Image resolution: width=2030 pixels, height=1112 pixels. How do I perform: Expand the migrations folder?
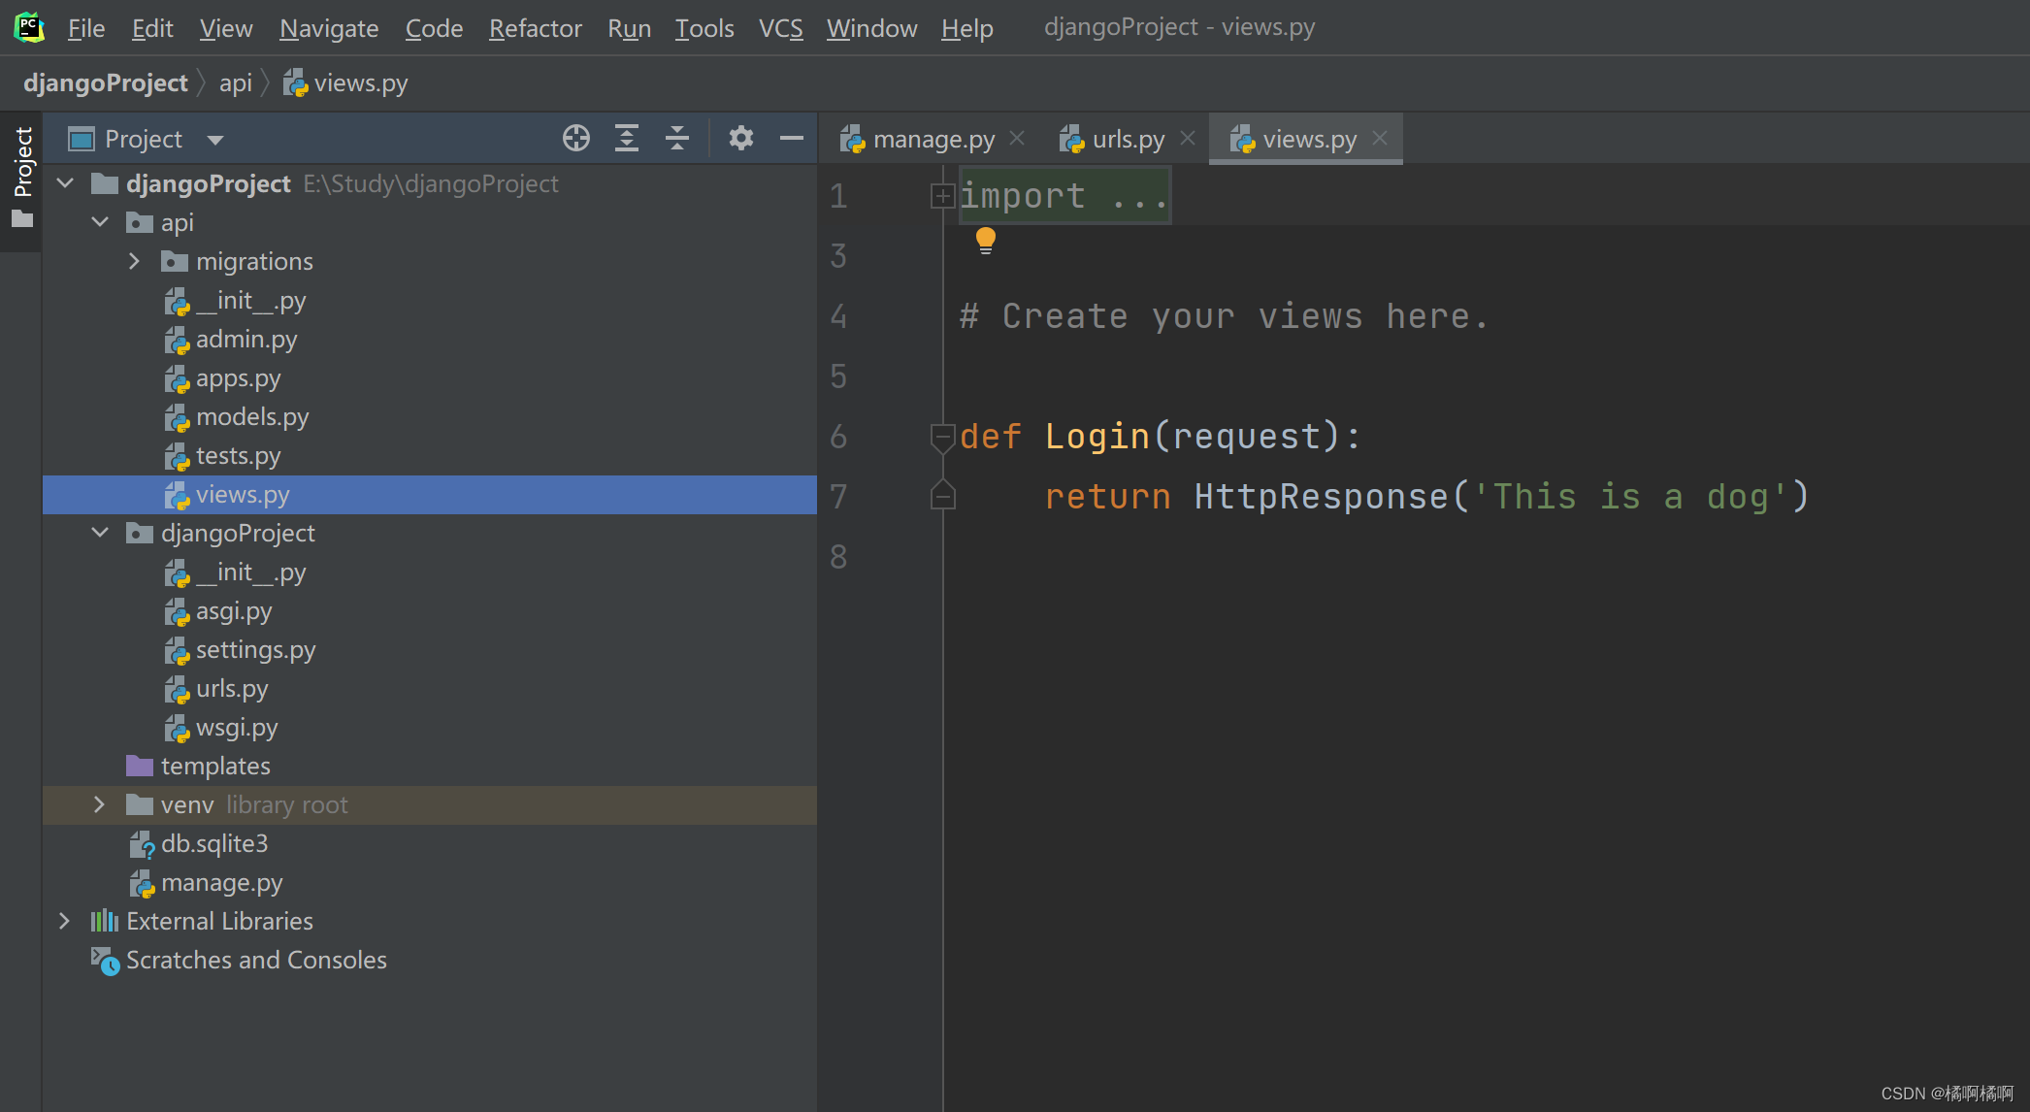(135, 261)
